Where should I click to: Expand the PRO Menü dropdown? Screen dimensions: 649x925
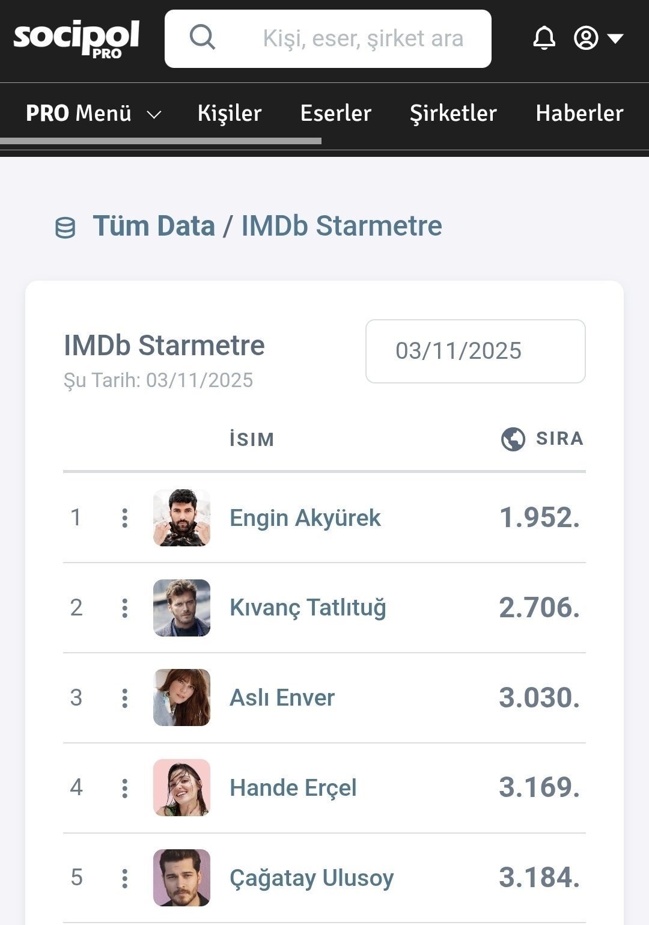(93, 113)
